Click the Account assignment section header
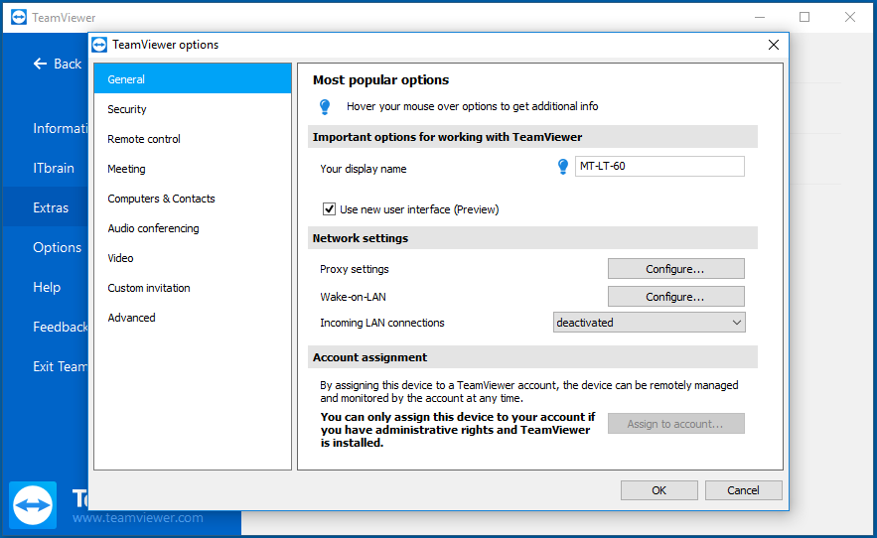 pyautogui.click(x=532, y=357)
